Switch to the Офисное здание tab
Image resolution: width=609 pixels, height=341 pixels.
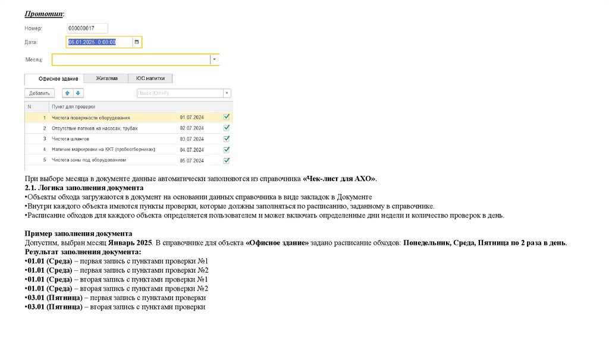pos(54,79)
